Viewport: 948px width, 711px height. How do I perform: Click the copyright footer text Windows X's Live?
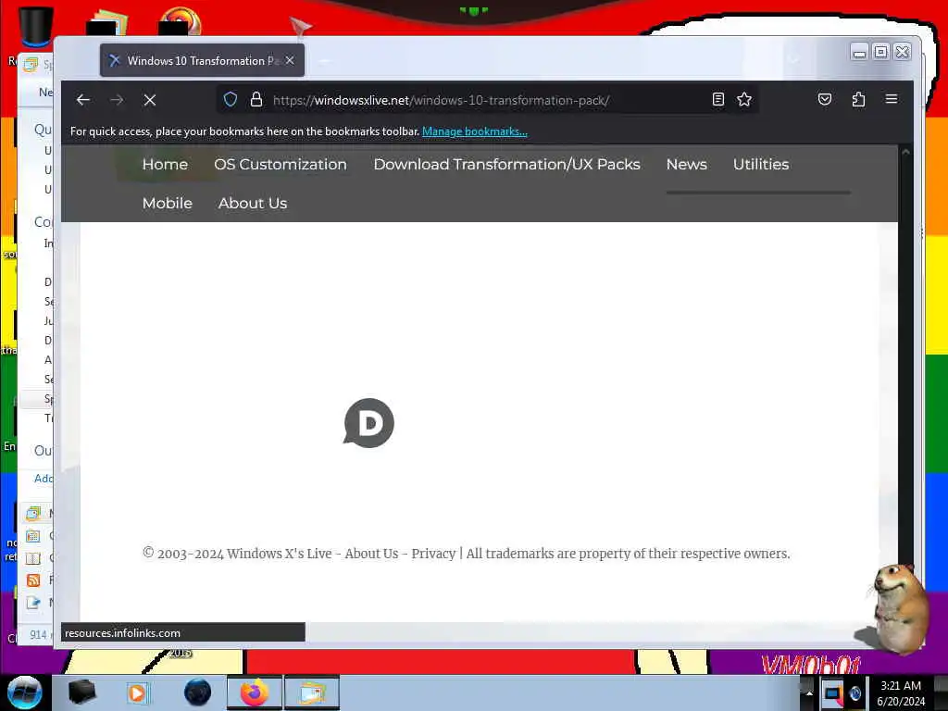coord(280,554)
